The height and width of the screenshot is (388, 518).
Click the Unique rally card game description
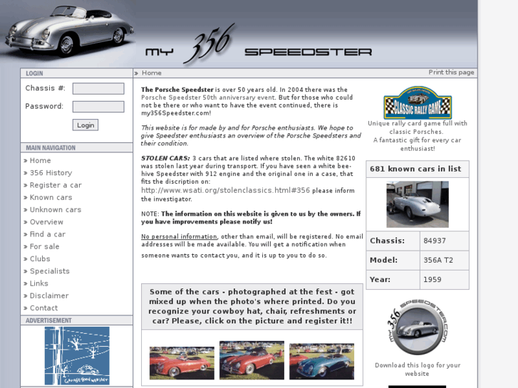point(418,136)
